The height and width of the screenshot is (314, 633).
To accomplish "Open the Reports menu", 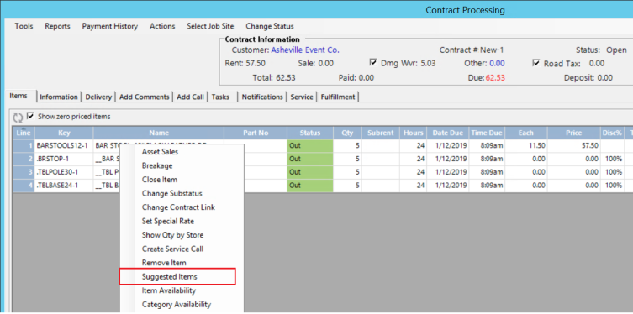I will click(57, 26).
